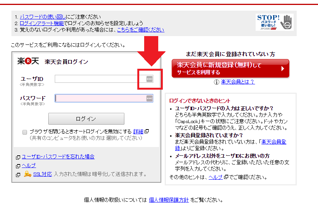Click the arrow on the red registration button
The width and height of the screenshot is (318, 204).
tap(283, 69)
